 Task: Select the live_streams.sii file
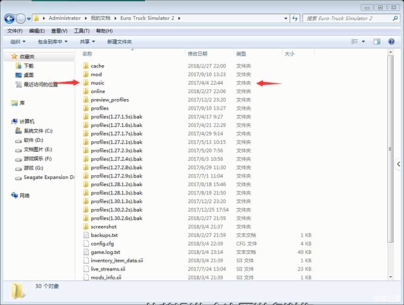[108, 269]
